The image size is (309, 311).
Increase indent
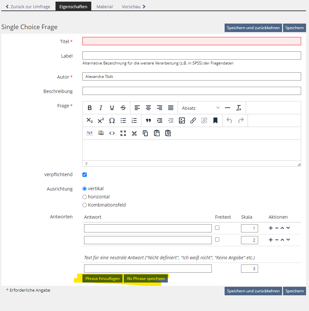pos(159,120)
